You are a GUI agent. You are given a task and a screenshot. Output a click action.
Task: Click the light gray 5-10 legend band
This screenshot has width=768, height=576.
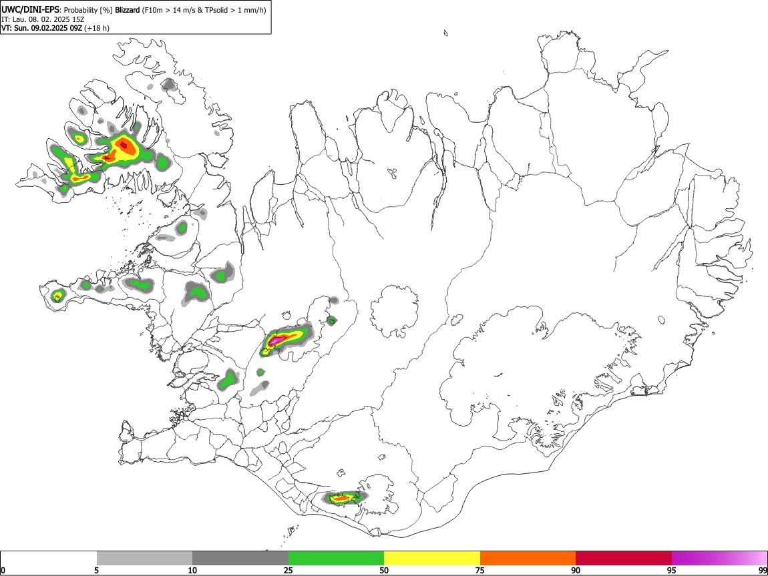[x=144, y=558]
